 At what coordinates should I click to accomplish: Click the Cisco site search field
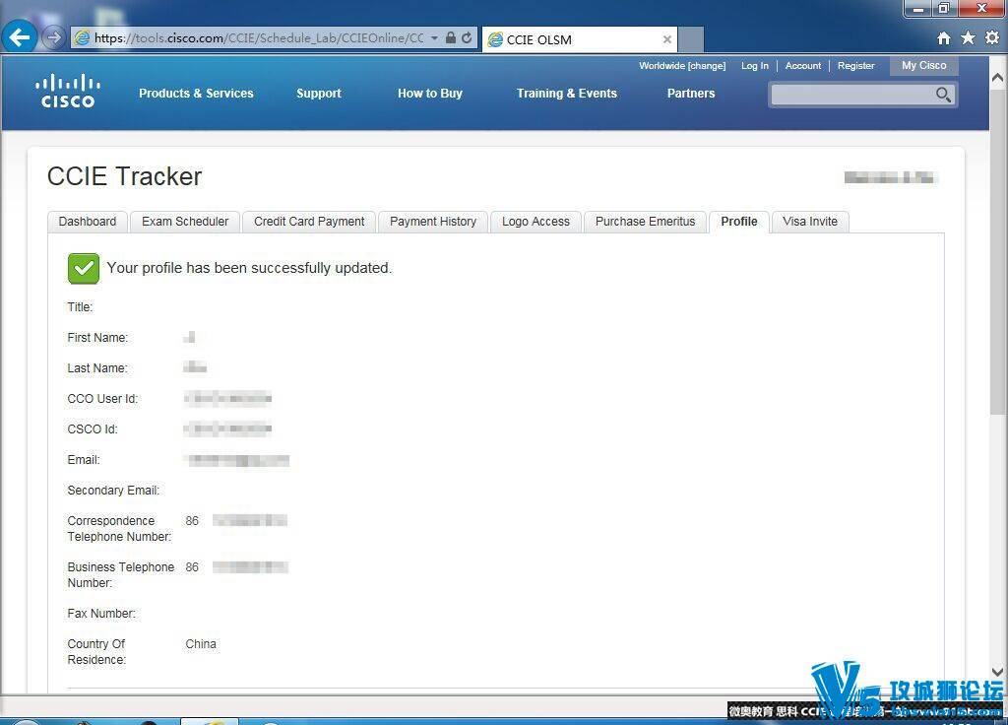(852, 95)
